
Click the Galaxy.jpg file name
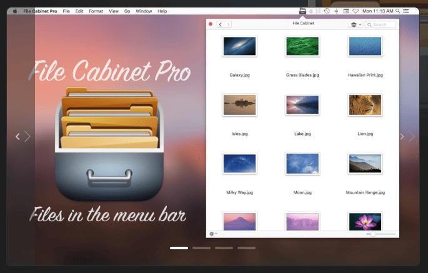click(x=240, y=75)
